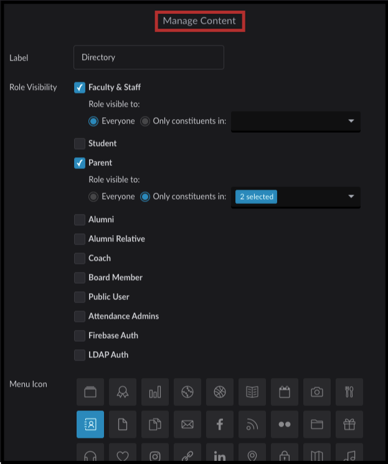Select Everyone radio under Parent

(93, 197)
